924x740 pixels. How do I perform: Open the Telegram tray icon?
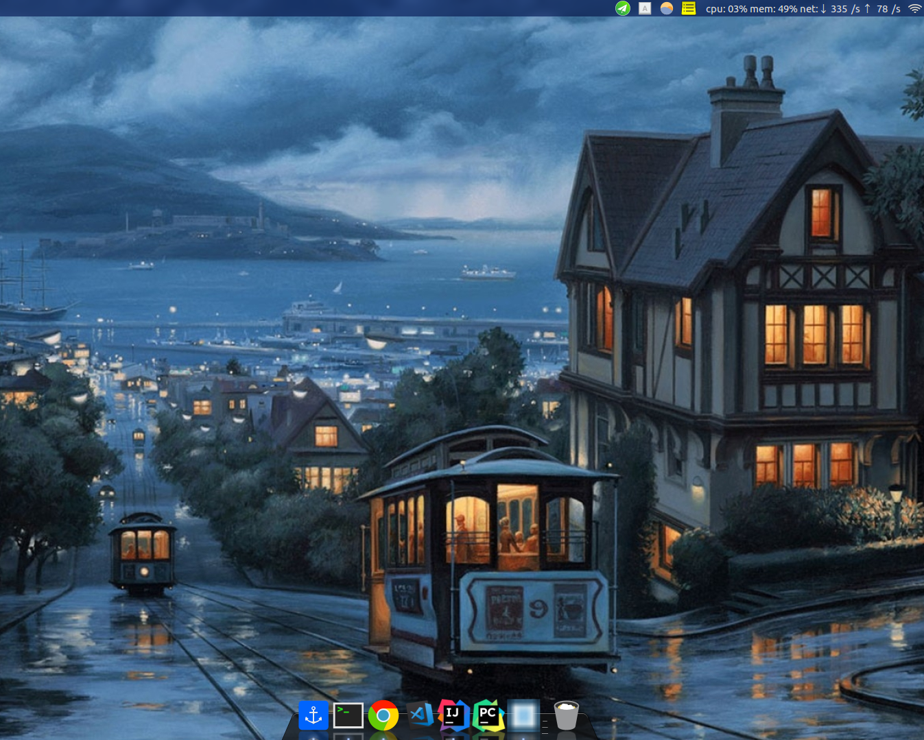pyautogui.click(x=623, y=8)
